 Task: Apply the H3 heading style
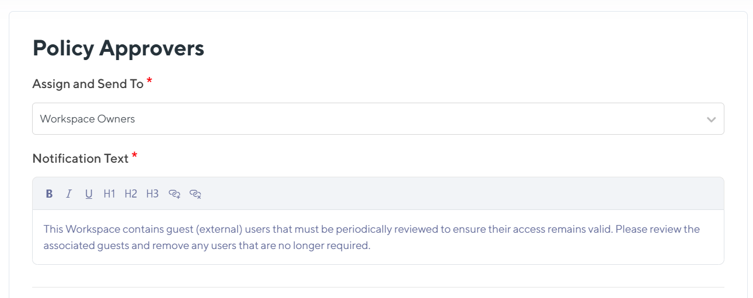tap(152, 194)
